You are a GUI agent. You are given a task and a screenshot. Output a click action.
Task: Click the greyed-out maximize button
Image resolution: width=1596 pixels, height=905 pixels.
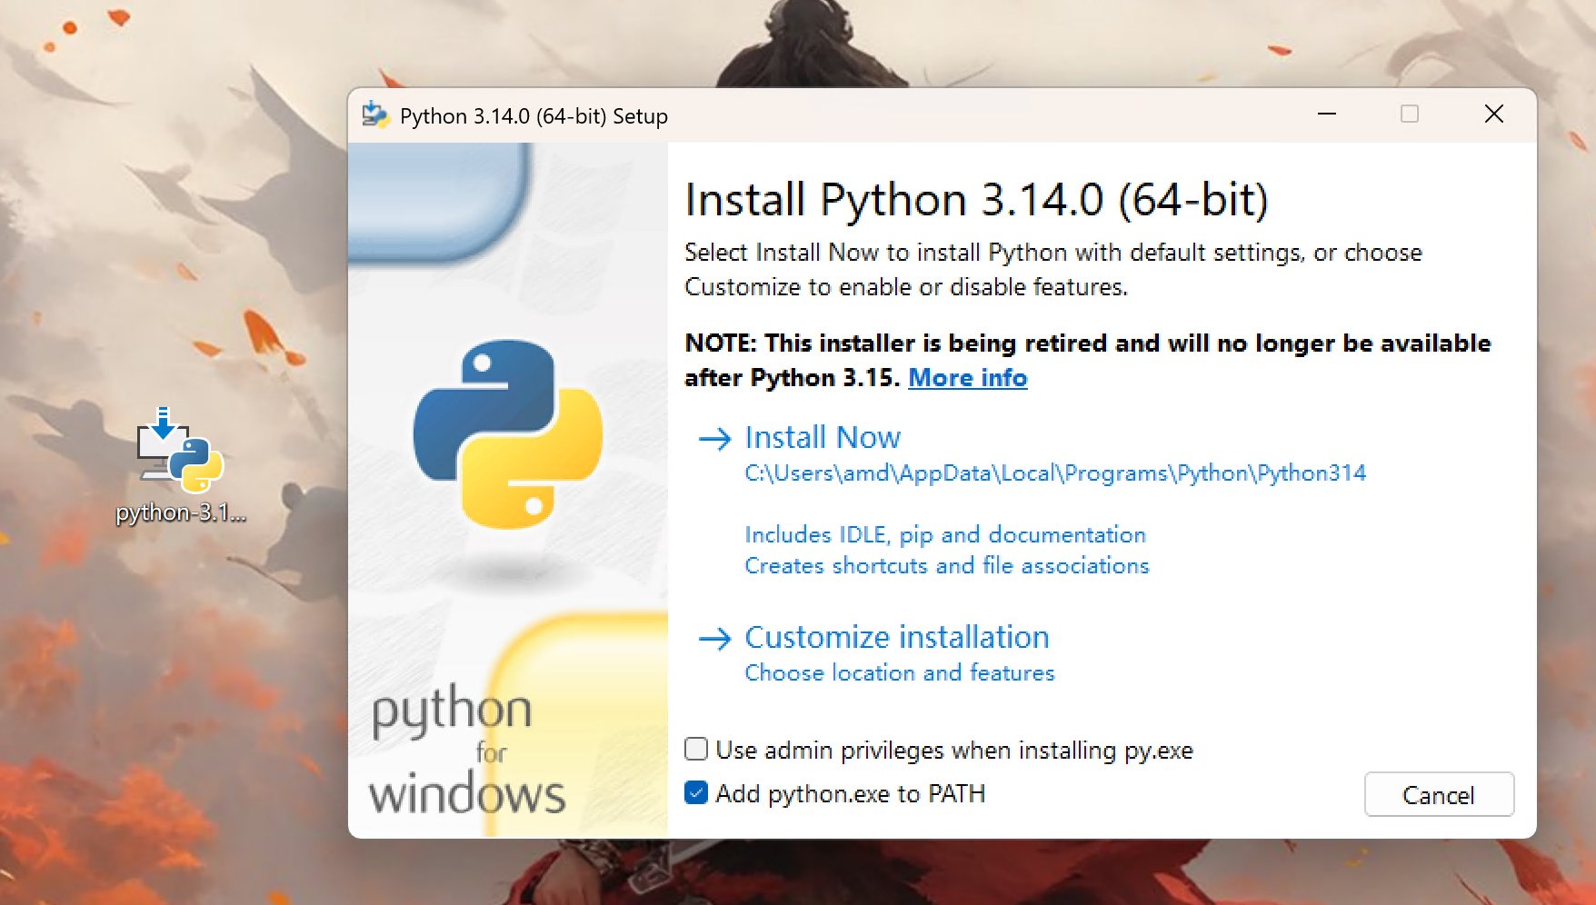click(x=1409, y=114)
